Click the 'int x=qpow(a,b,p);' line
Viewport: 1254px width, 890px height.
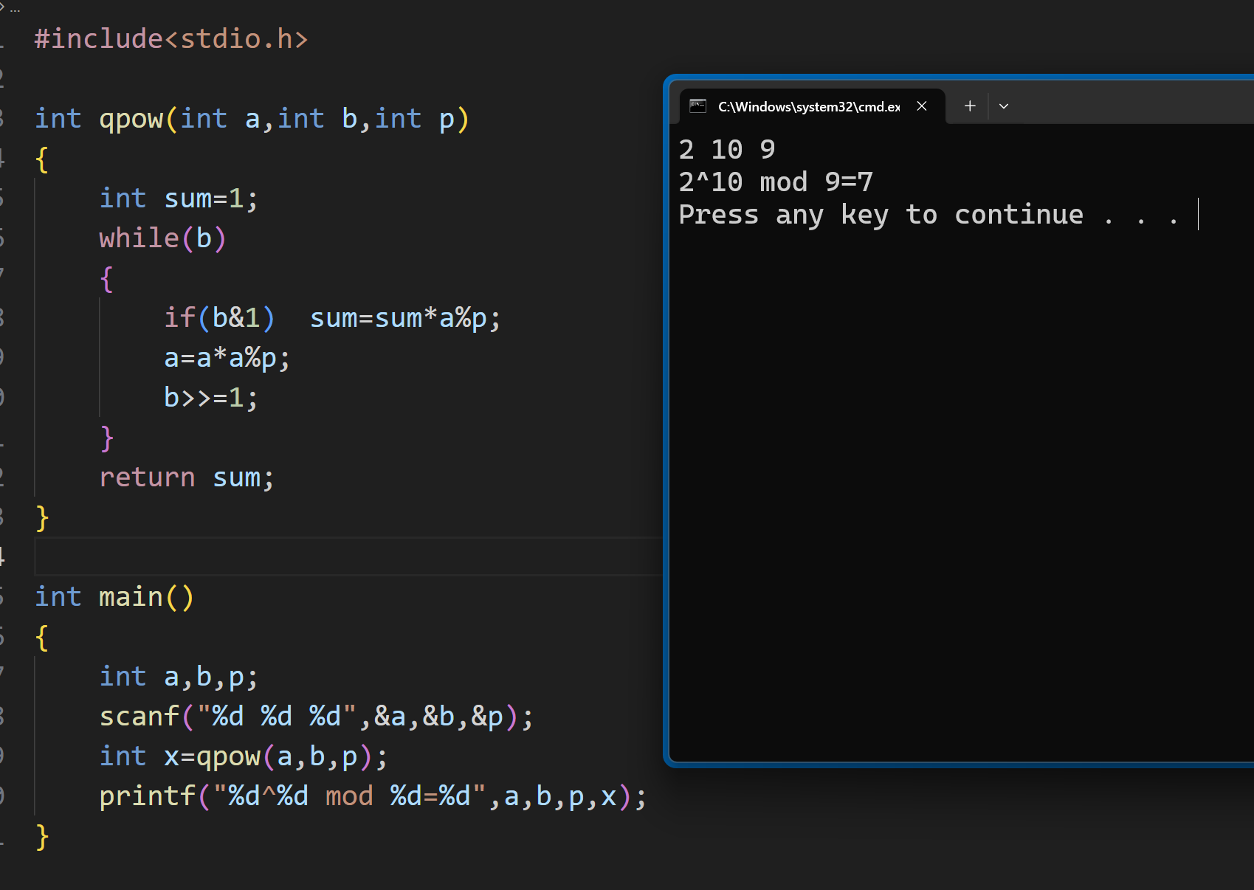pos(244,756)
